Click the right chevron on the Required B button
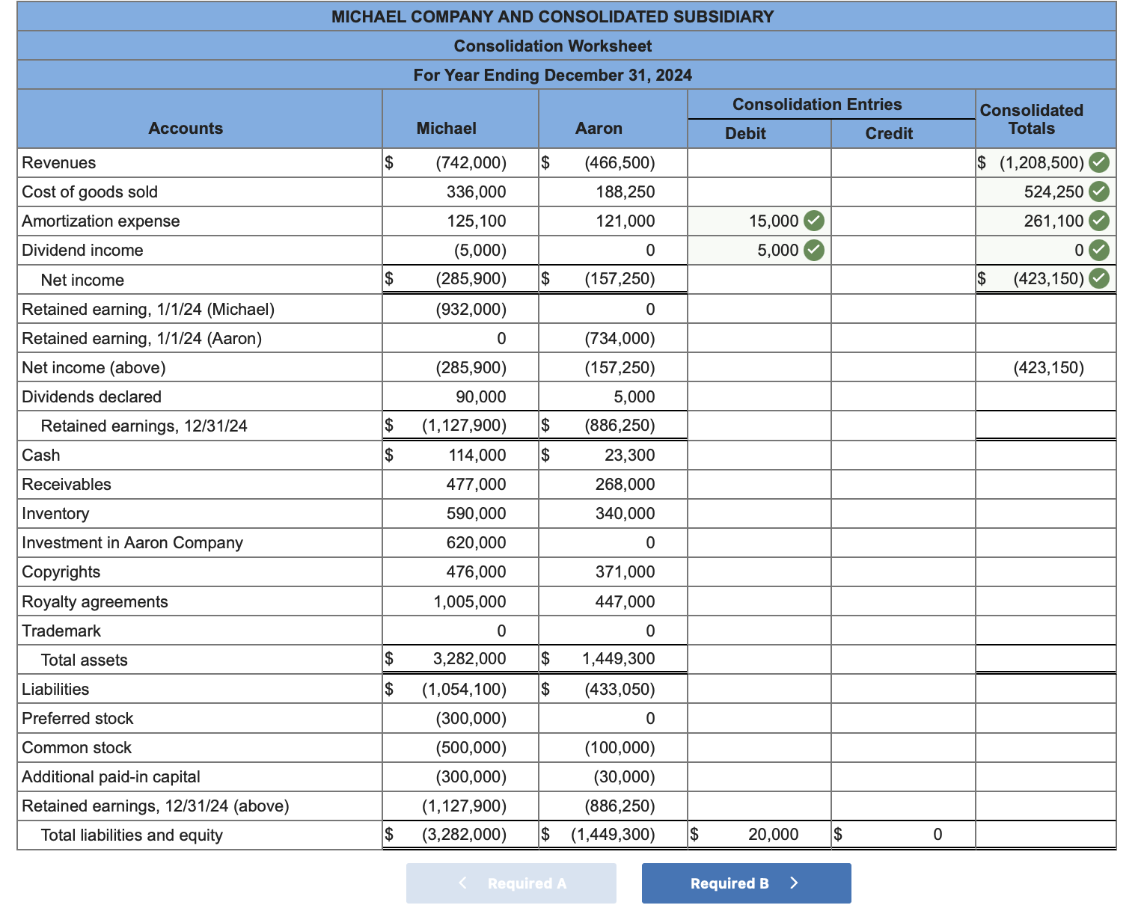Screen dimensions: 1147x914 (795, 883)
